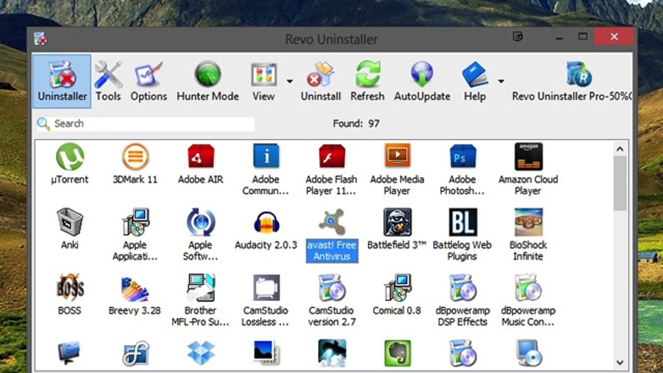Select the Uninstaller toolbar icon

pyautogui.click(x=62, y=81)
